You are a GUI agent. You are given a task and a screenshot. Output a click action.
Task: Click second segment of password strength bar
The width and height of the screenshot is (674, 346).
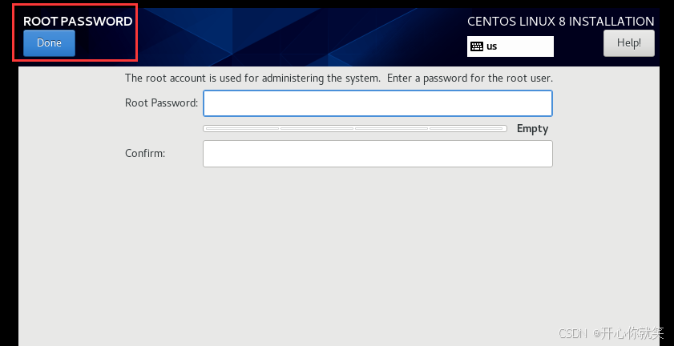click(317, 128)
